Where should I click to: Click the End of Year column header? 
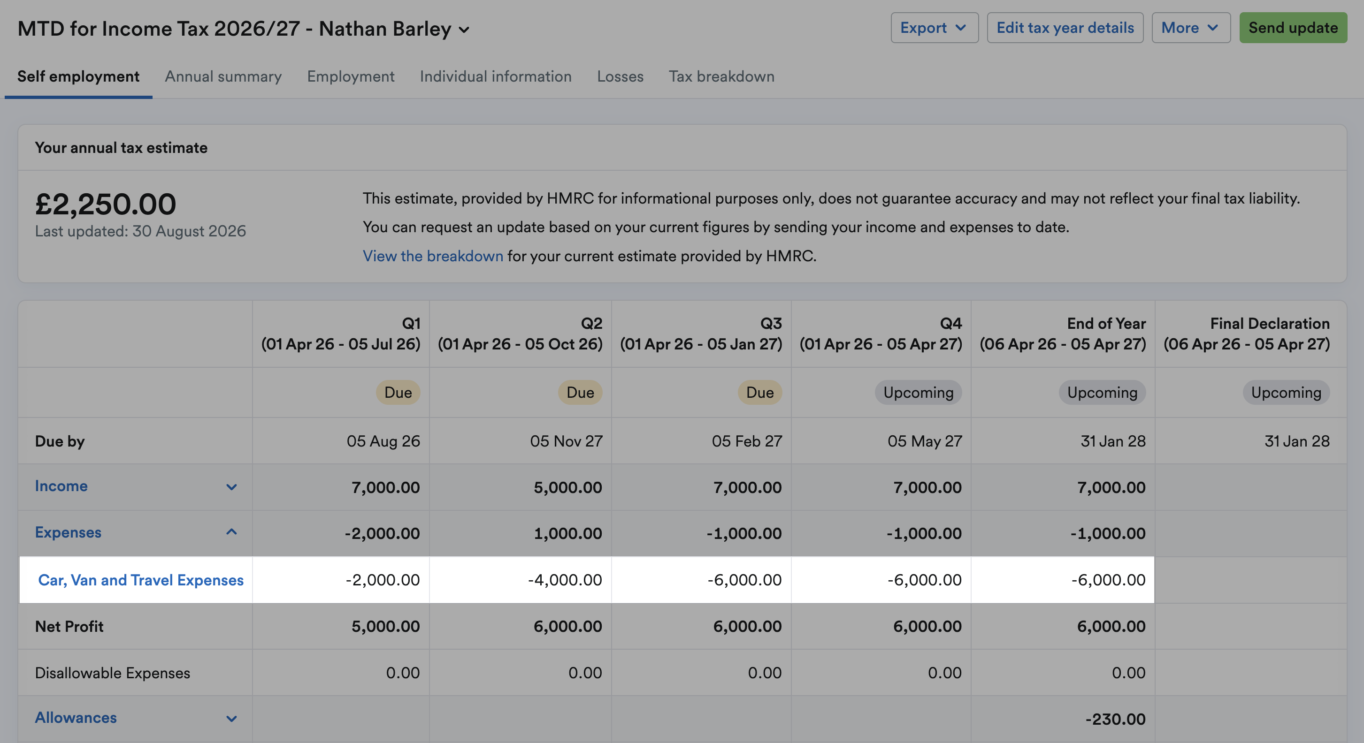(1063, 334)
